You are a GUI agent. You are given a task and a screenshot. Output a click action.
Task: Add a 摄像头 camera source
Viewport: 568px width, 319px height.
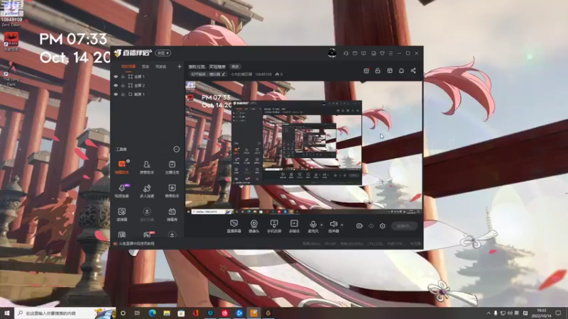(x=254, y=226)
